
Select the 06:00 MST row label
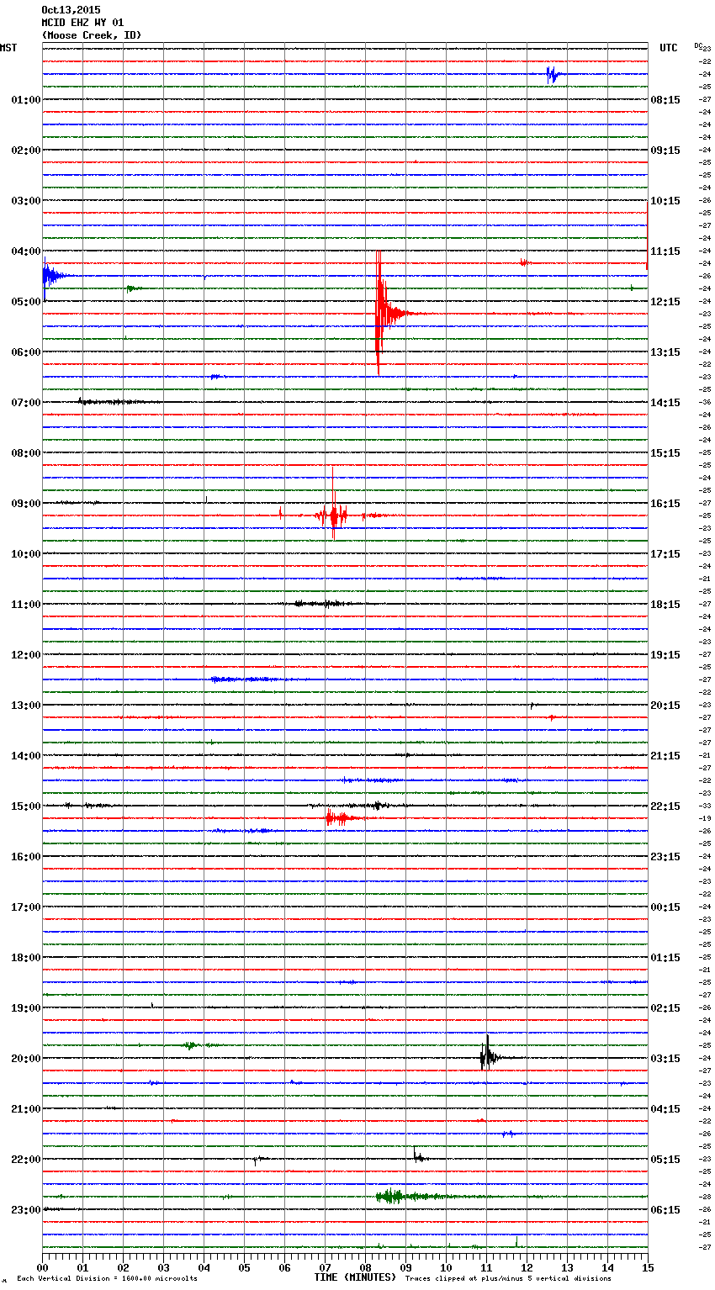[x=25, y=352]
